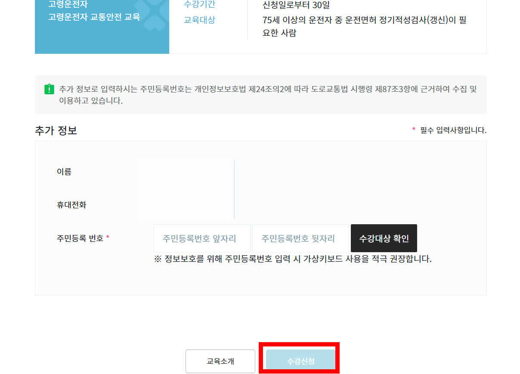Select the 수강대상 확인 verification button
Viewport: 520px width, 374px height.
[384, 238]
